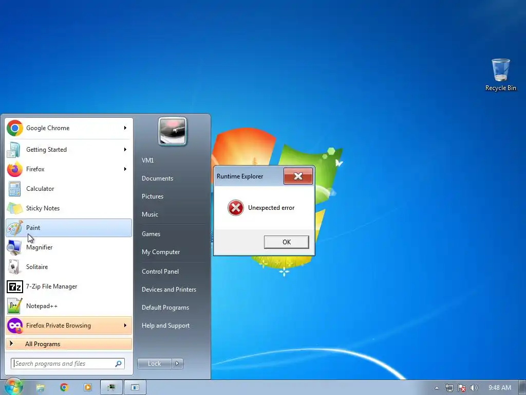526x395 pixels.
Task: Open the Magnifier icon
Action: pos(14,247)
